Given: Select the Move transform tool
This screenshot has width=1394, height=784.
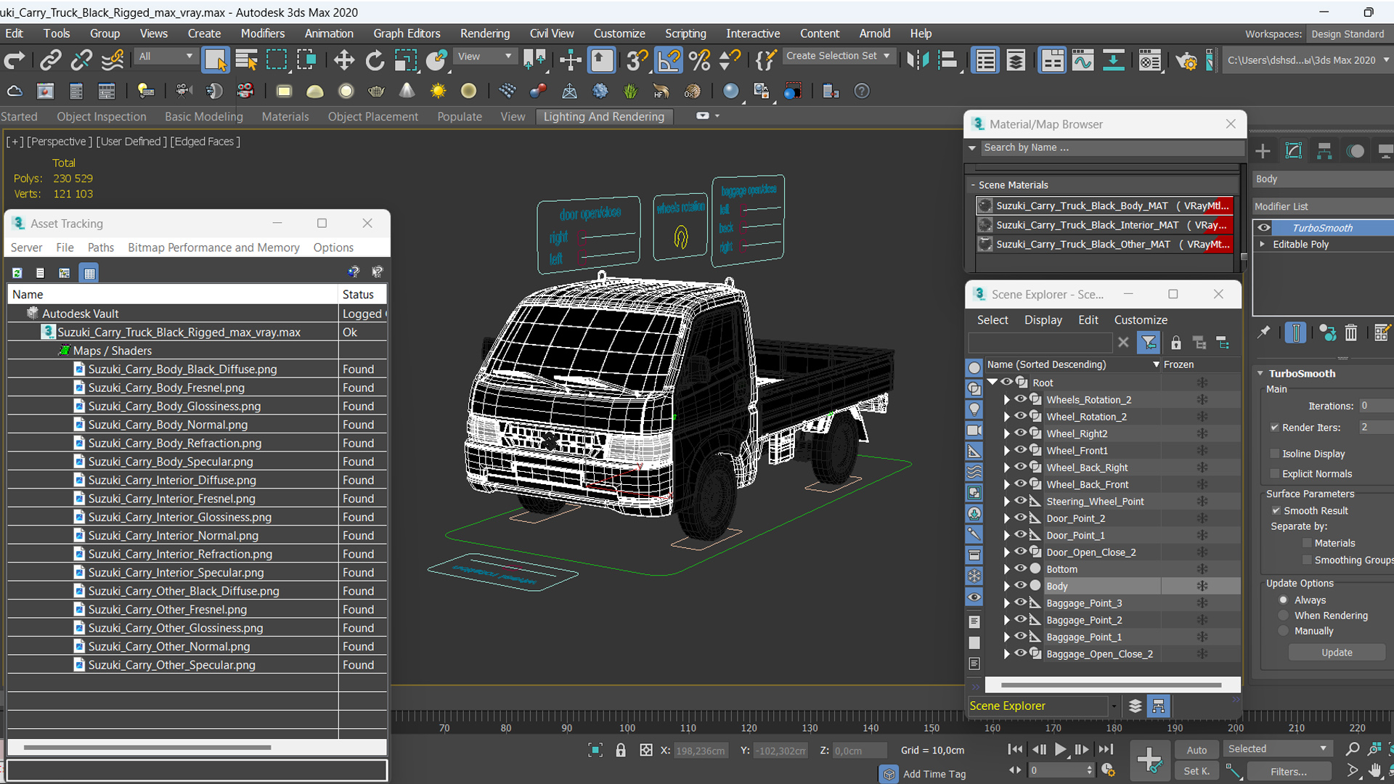Looking at the screenshot, I should (x=344, y=60).
